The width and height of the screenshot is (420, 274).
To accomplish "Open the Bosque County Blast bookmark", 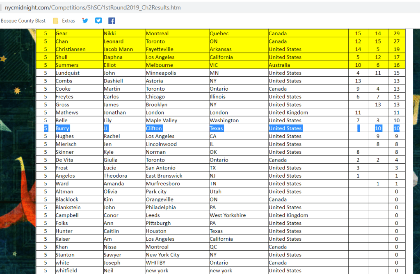I will click(23, 21).
